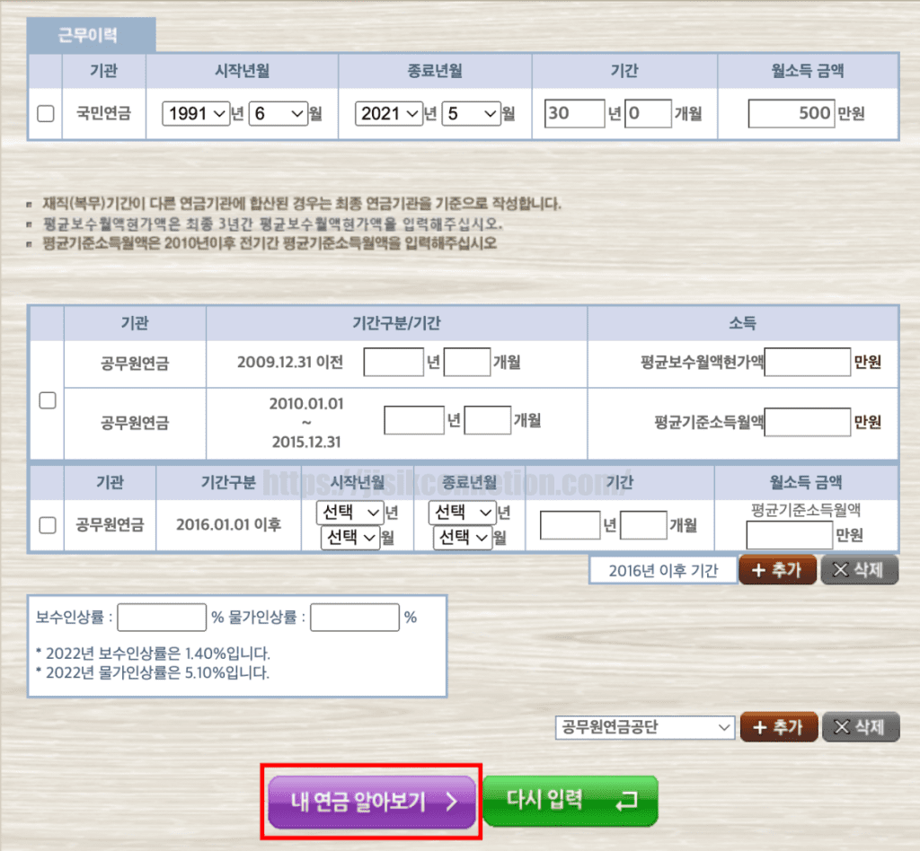Click the 다시 입력 reset button
Viewport: 920px width, 851px height.
pos(571,801)
